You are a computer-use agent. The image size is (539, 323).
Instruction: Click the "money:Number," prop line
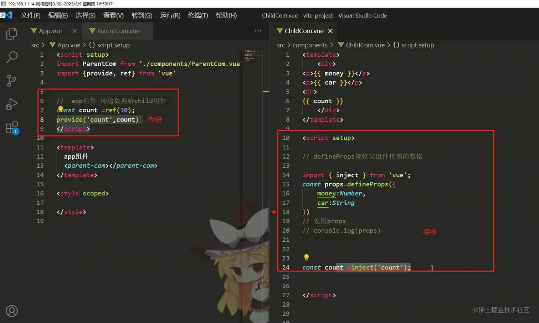click(x=341, y=194)
